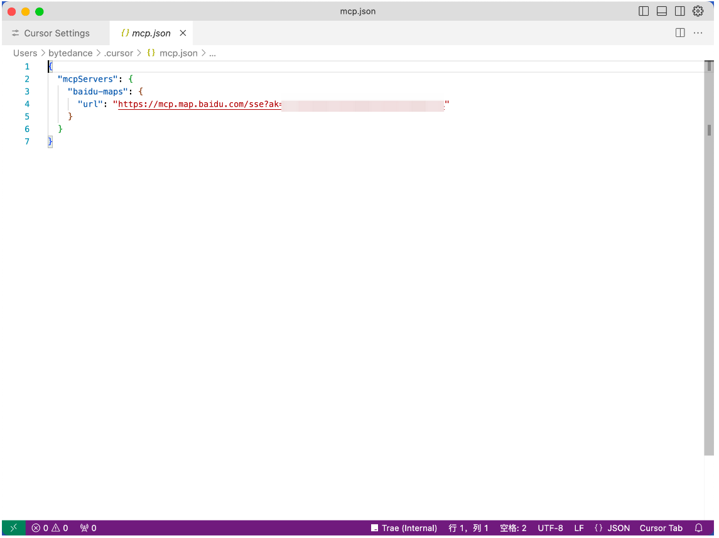The image size is (719, 538).
Task: Click the split editor right icon
Action: click(680, 33)
